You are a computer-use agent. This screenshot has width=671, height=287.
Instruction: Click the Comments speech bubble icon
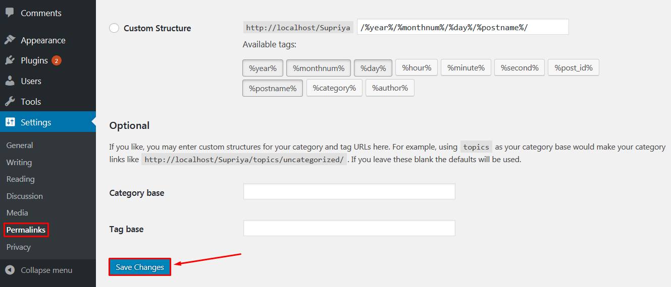(x=10, y=13)
